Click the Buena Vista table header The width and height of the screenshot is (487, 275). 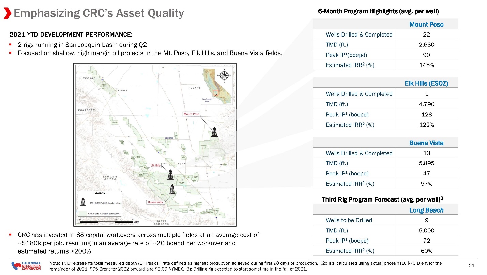coord(426,143)
